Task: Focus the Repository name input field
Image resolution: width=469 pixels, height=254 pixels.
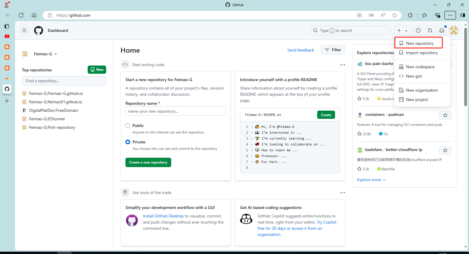Action: coord(175,111)
